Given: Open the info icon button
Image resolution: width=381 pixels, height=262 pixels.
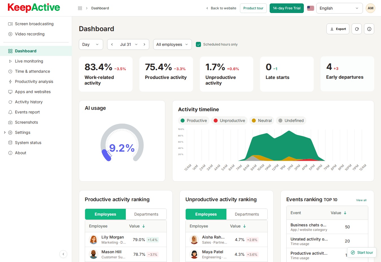Looking at the screenshot, I should click(x=369, y=29).
